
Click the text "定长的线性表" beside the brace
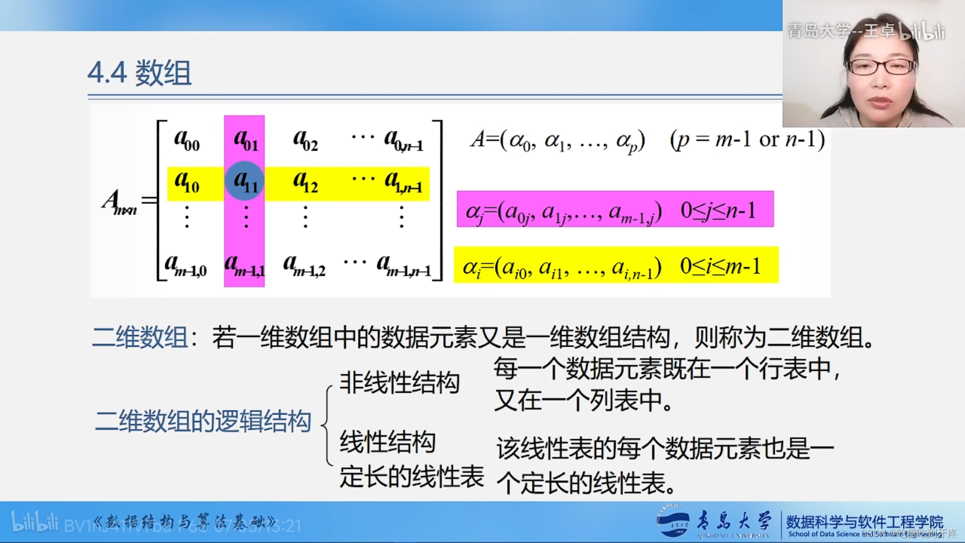click(x=412, y=476)
